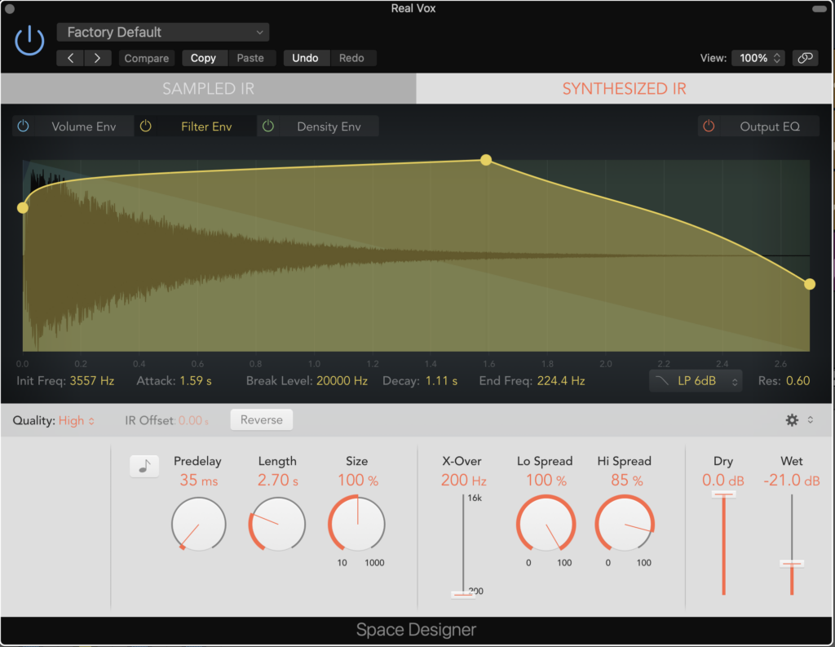The height and width of the screenshot is (647, 835).
Task: Click the IR Offset 0.00 s field
Action: click(193, 420)
